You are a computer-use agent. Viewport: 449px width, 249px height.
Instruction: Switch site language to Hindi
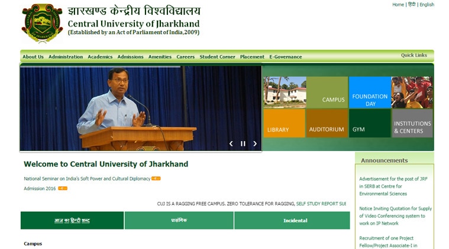click(x=412, y=5)
